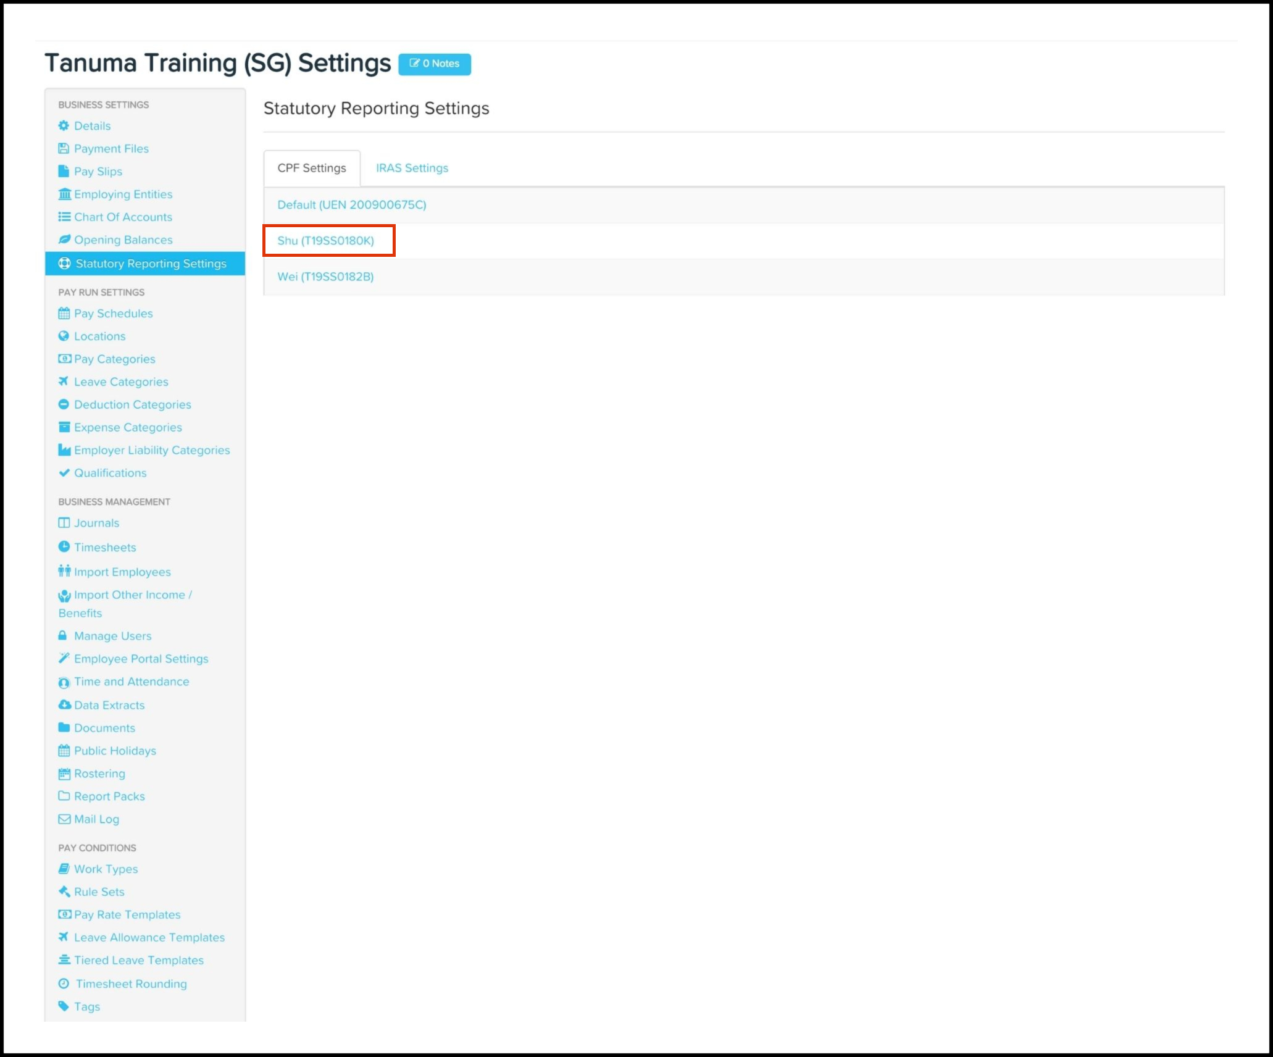Click the padlock icon for Manage Users
The width and height of the screenshot is (1273, 1057).
point(62,635)
